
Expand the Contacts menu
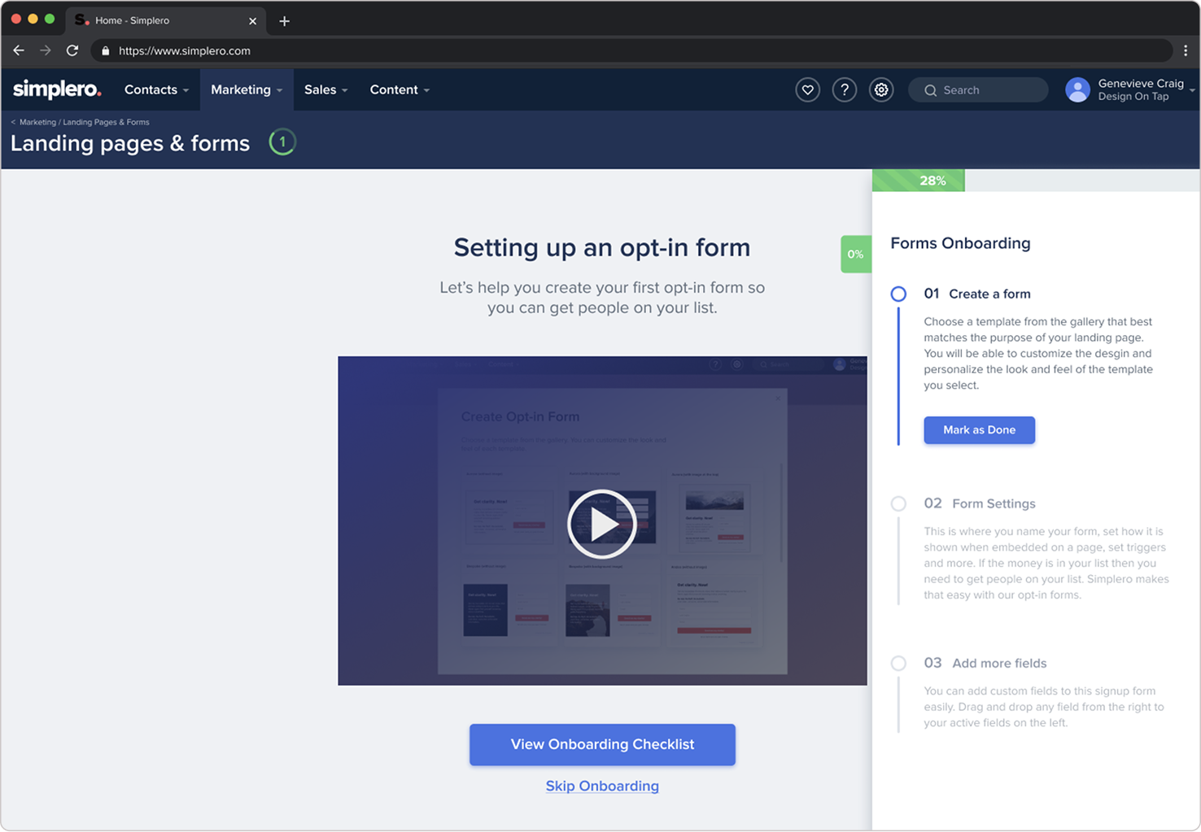click(156, 90)
